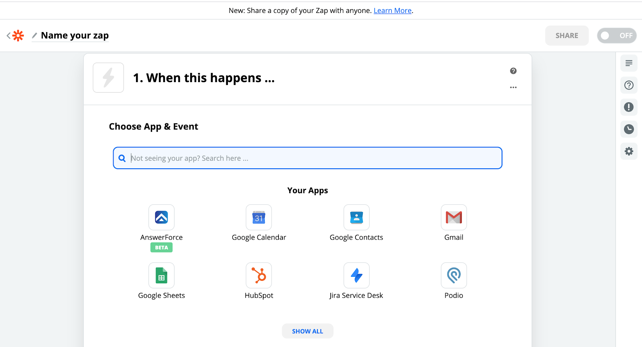Select HubSpot from Your Apps
This screenshot has width=642, height=347.
coord(259,276)
